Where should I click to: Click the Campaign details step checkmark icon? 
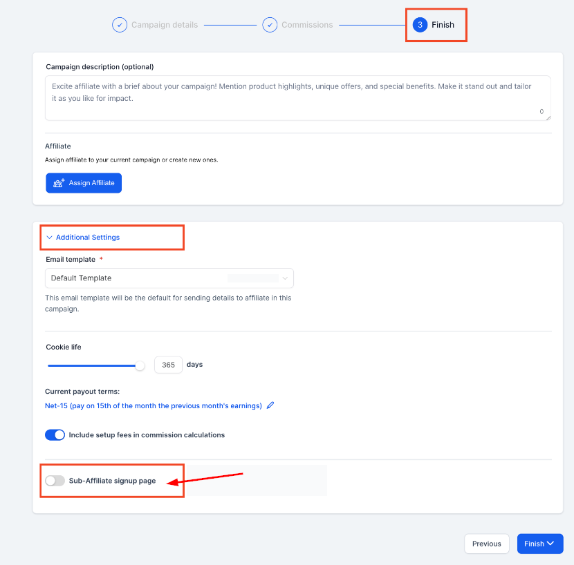tap(120, 25)
